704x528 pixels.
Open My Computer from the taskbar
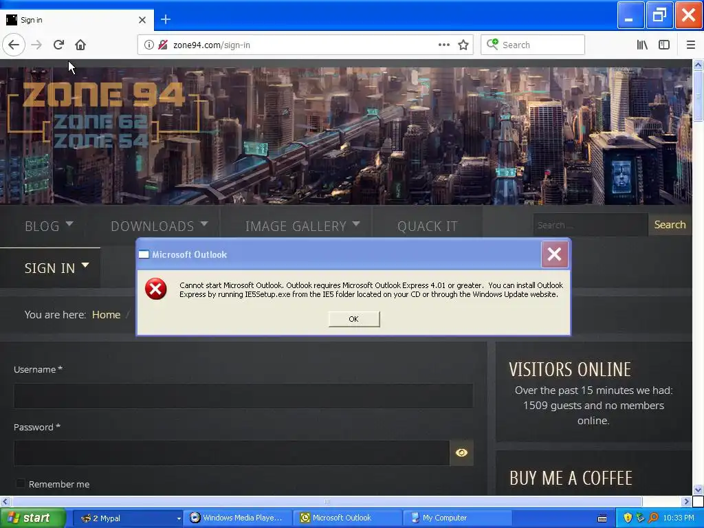[x=457, y=518]
